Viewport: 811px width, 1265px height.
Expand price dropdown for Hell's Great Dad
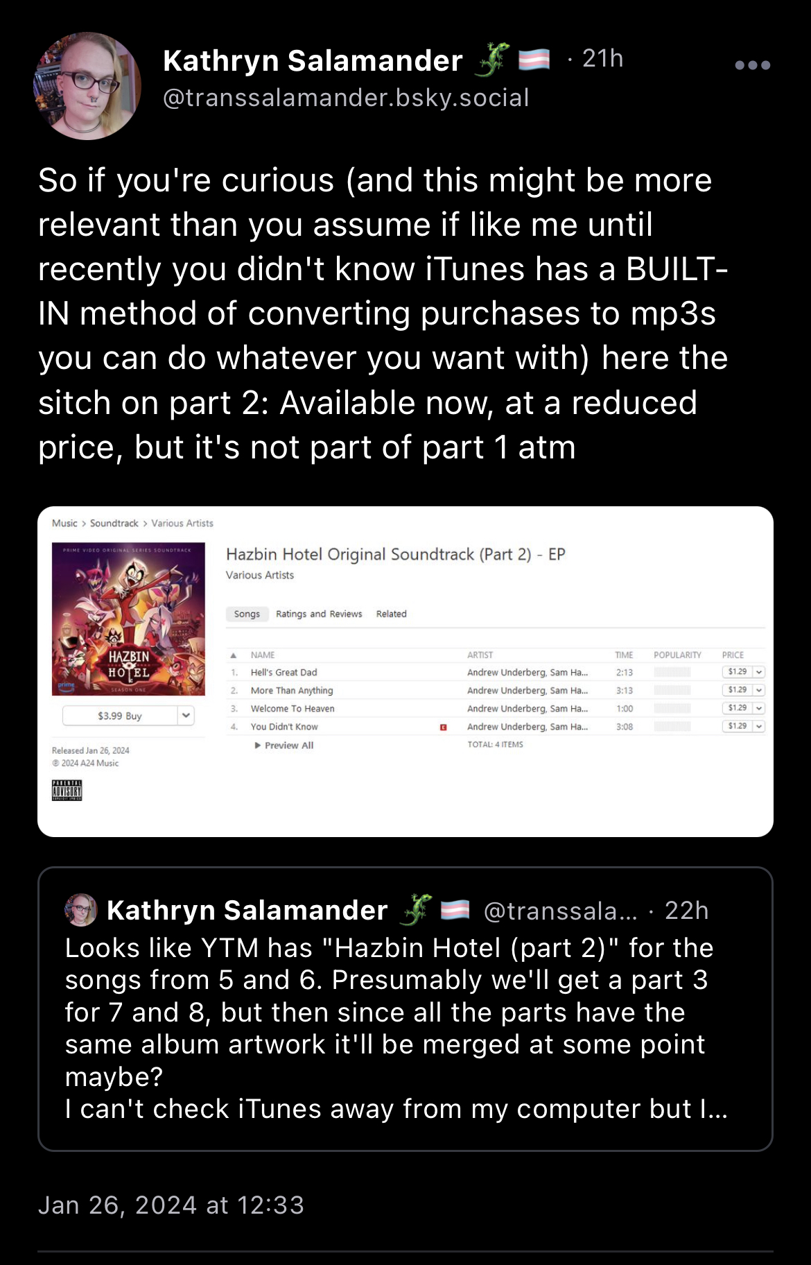tap(759, 672)
